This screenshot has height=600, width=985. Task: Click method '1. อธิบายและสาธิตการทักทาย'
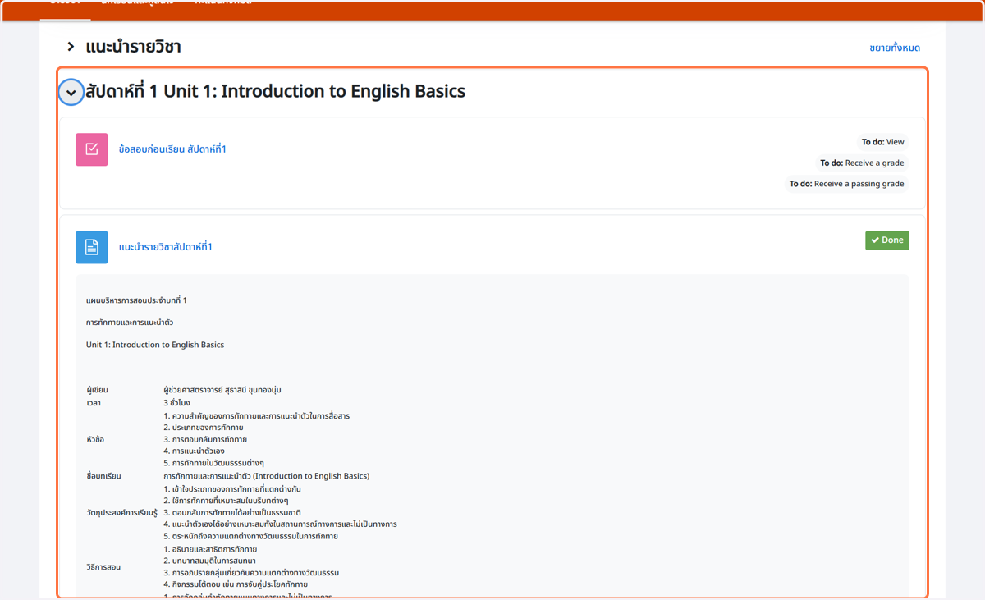(x=210, y=549)
